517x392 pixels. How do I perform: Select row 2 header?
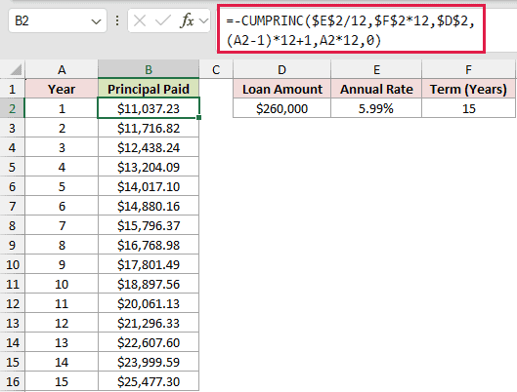pos(12,108)
